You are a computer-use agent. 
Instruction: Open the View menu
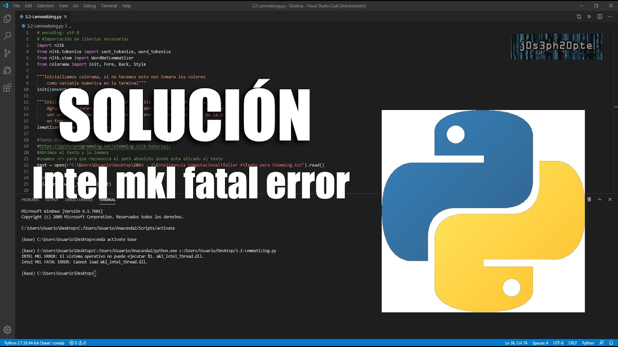click(x=63, y=6)
